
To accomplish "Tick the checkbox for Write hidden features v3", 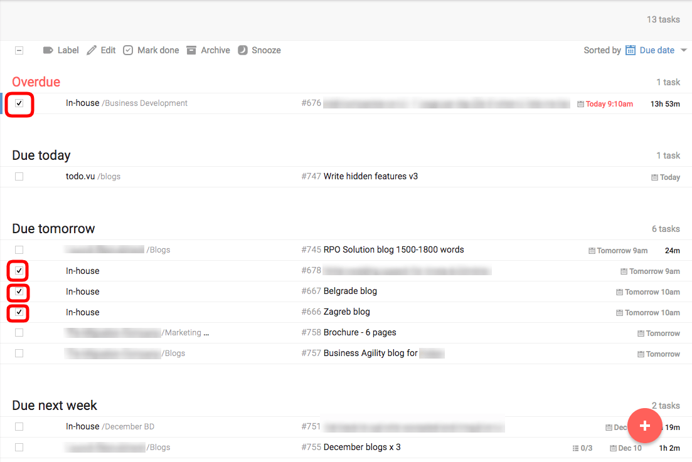I will pyautogui.click(x=19, y=177).
